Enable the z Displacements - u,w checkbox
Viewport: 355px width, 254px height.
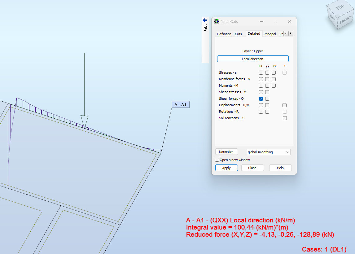coord(285,105)
